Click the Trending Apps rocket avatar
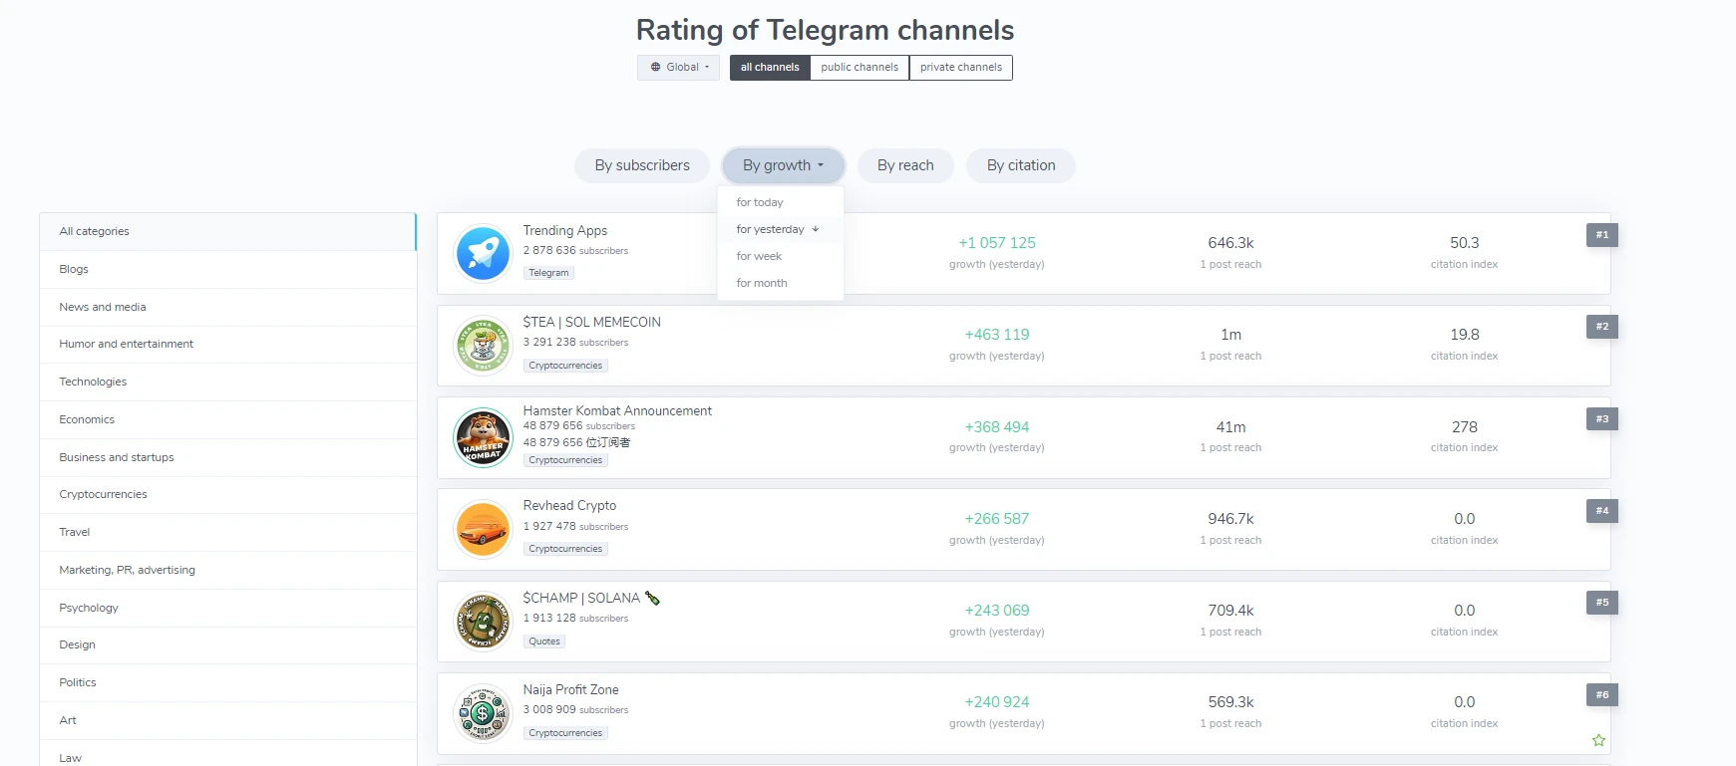1736x766 pixels. pos(483,253)
